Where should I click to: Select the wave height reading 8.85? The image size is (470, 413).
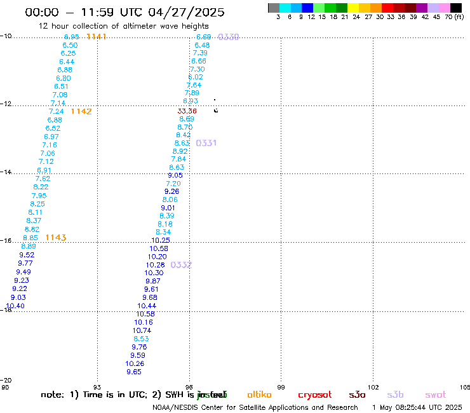tap(30, 238)
